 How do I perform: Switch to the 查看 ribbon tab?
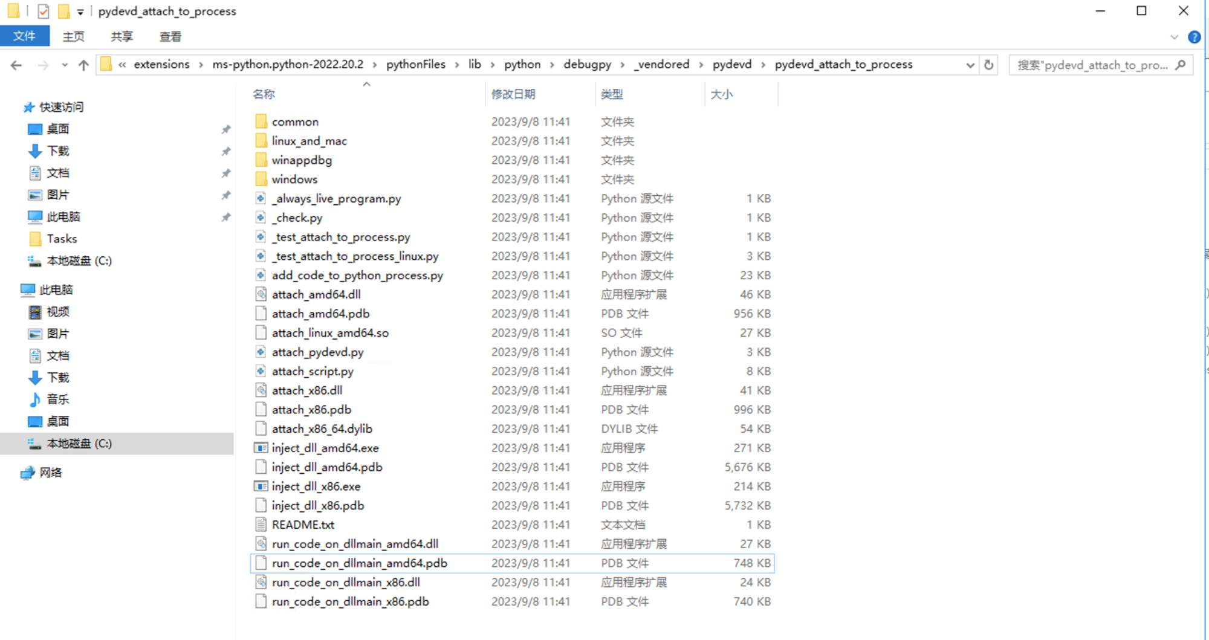(x=170, y=37)
